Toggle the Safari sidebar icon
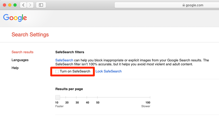 [x=41, y=5]
